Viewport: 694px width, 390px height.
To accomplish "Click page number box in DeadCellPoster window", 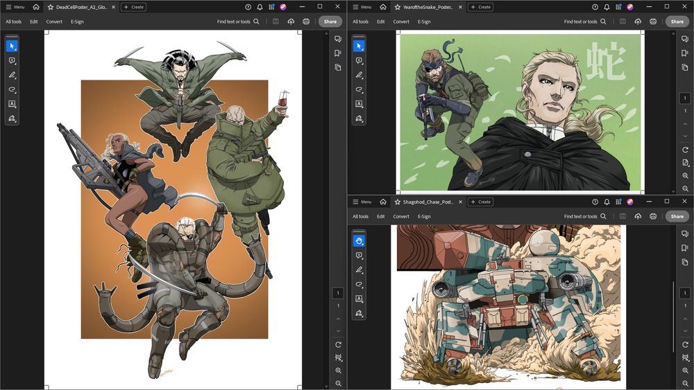I will tap(338, 292).
